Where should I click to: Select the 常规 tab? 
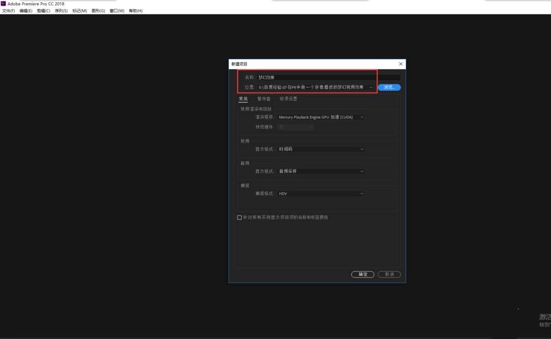[x=243, y=99]
